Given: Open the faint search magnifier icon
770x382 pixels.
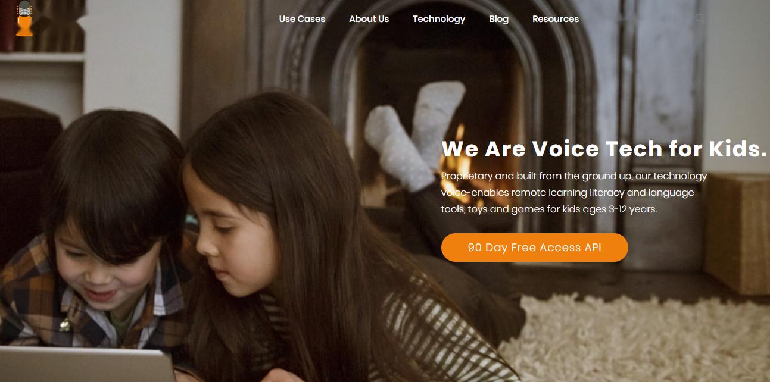Looking at the screenshot, I should click(x=699, y=18).
